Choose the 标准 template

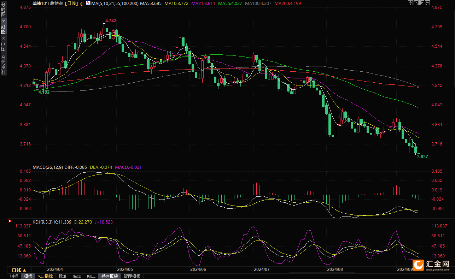coord(63,276)
